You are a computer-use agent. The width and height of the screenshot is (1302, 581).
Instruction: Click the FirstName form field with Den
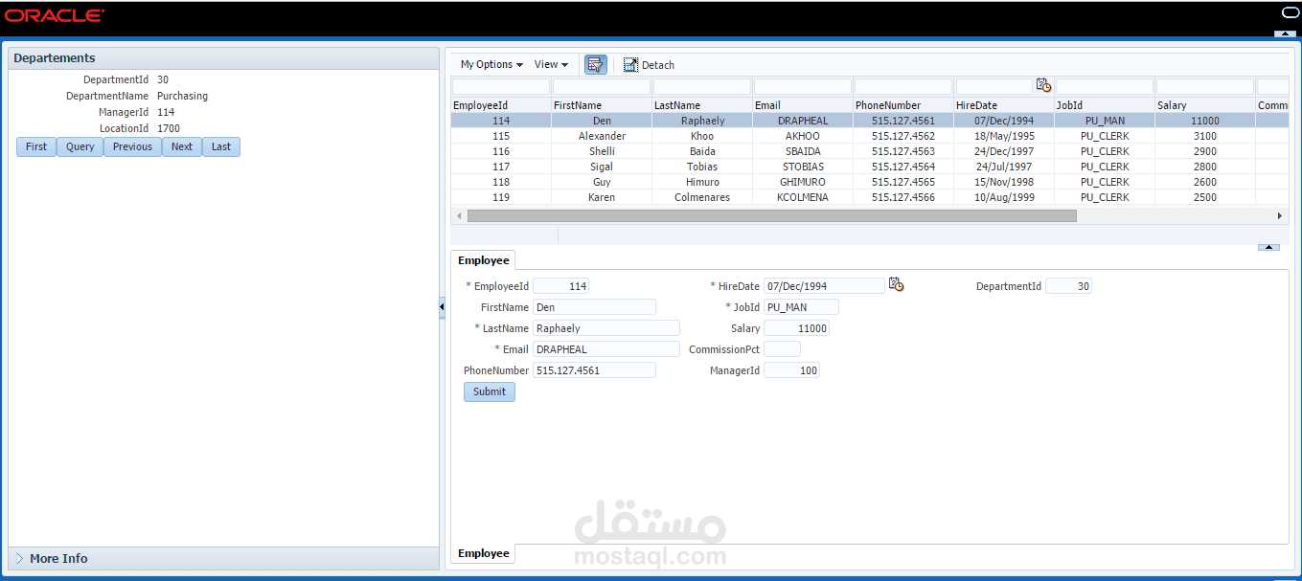click(594, 307)
